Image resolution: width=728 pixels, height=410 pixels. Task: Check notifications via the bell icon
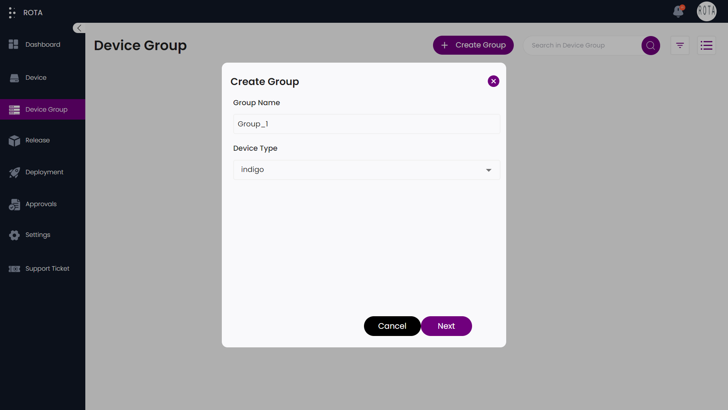pyautogui.click(x=678, y=11)
